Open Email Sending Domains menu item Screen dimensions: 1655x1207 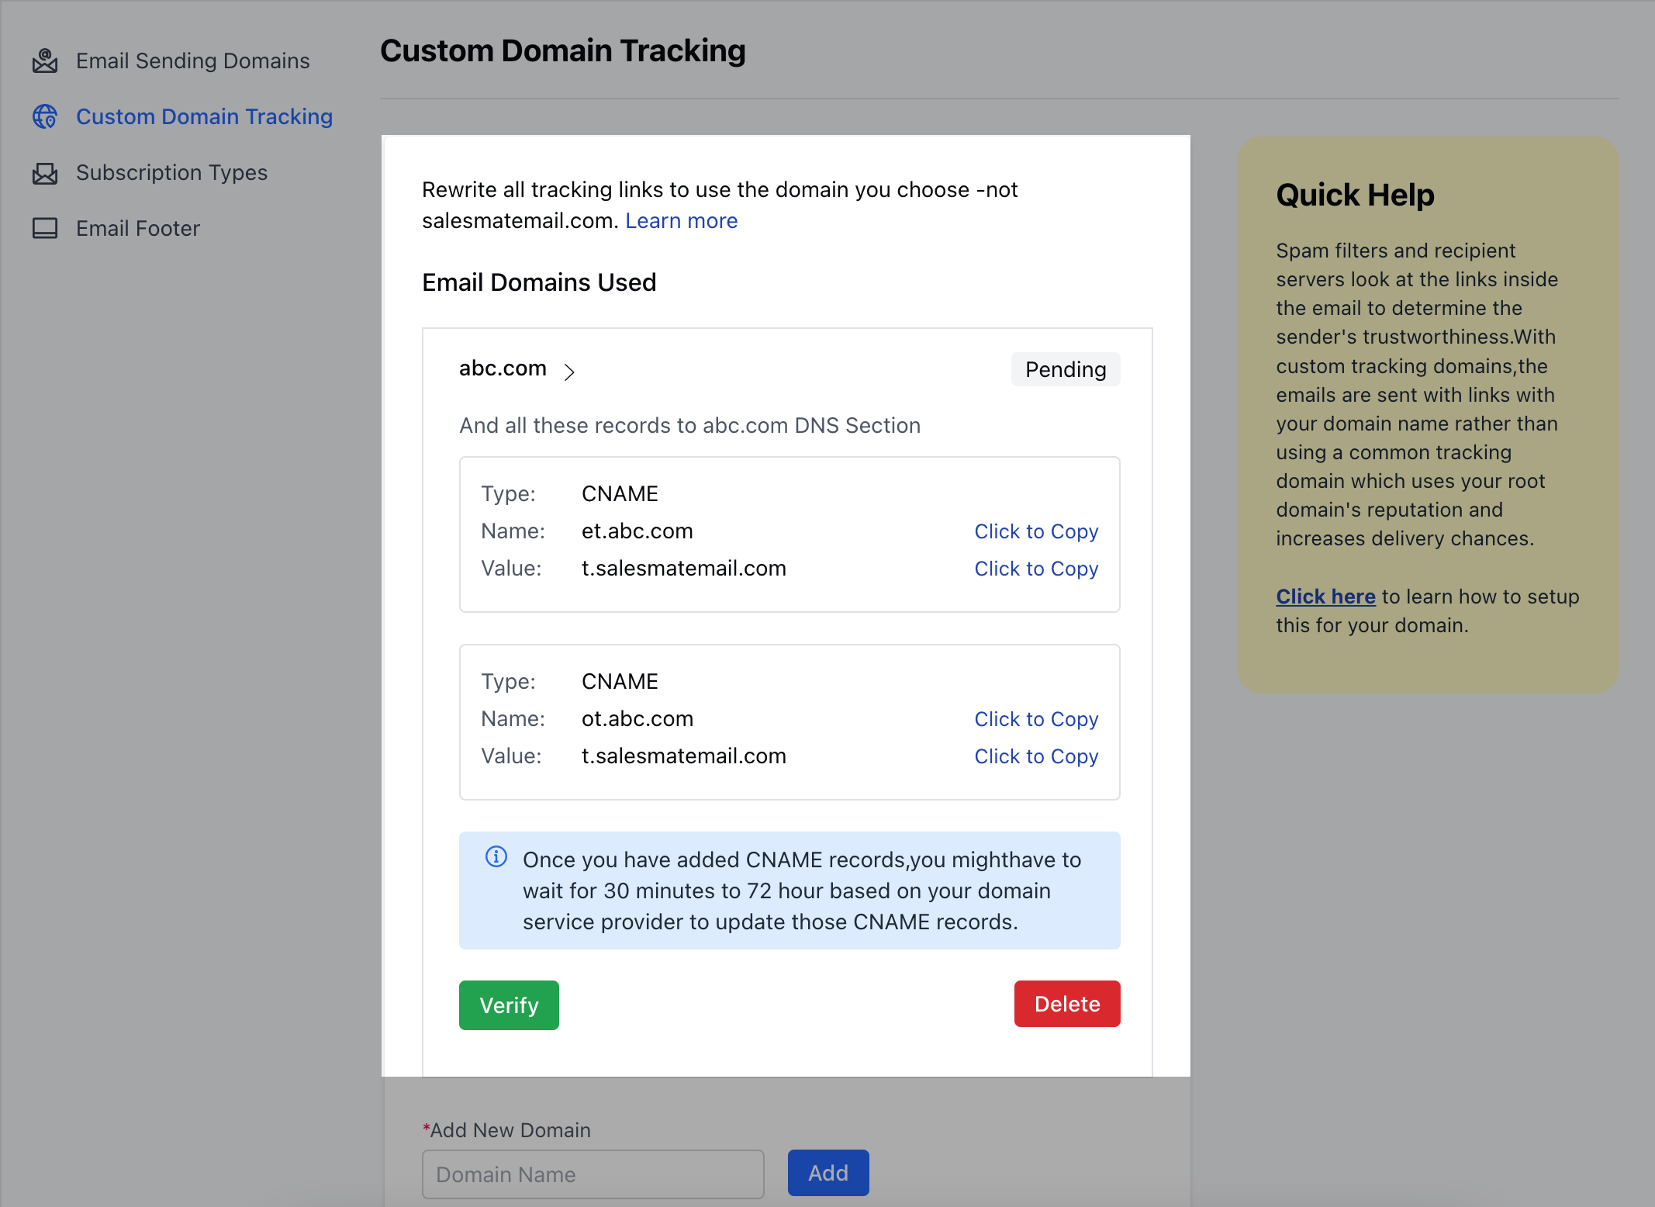coord(192,61)
